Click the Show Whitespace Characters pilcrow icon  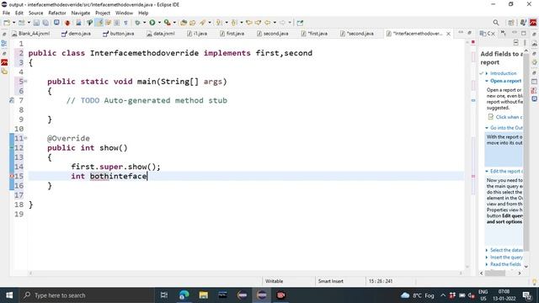click(x=125, y=23)
